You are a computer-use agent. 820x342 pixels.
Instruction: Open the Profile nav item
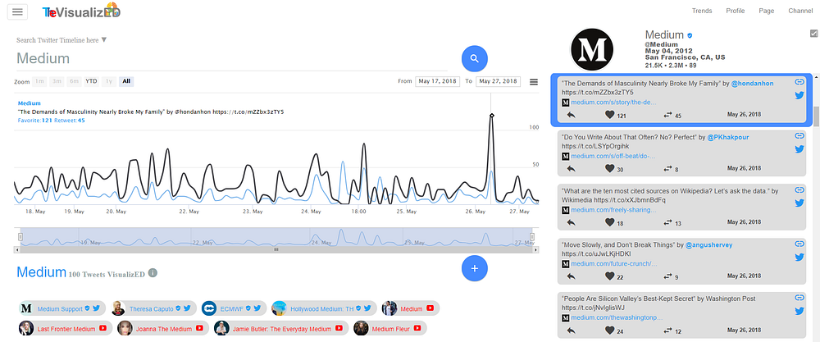point(736,11)
